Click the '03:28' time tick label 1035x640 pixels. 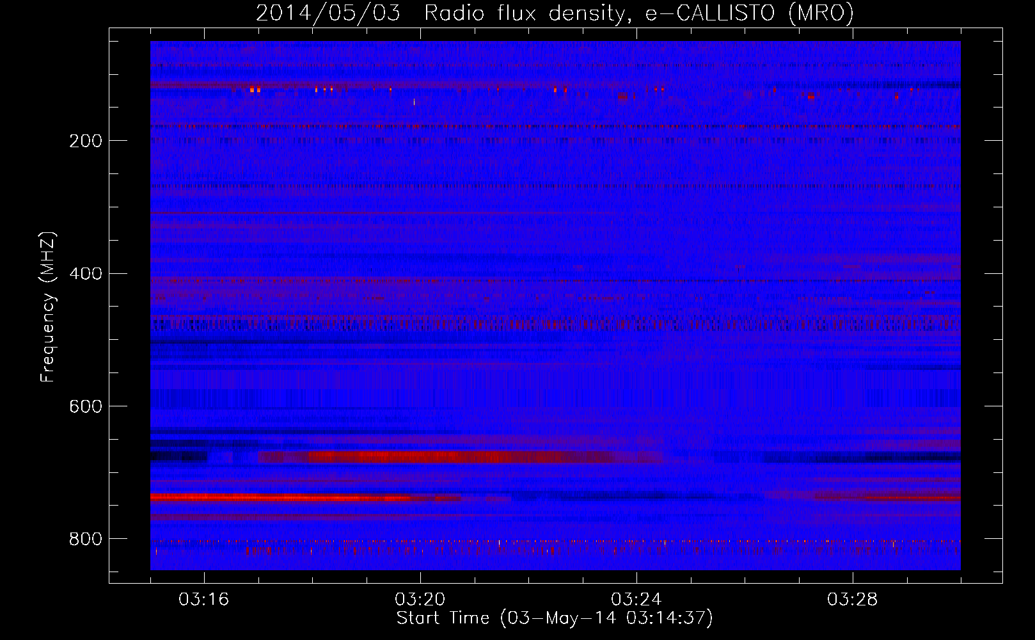(852, 600)
